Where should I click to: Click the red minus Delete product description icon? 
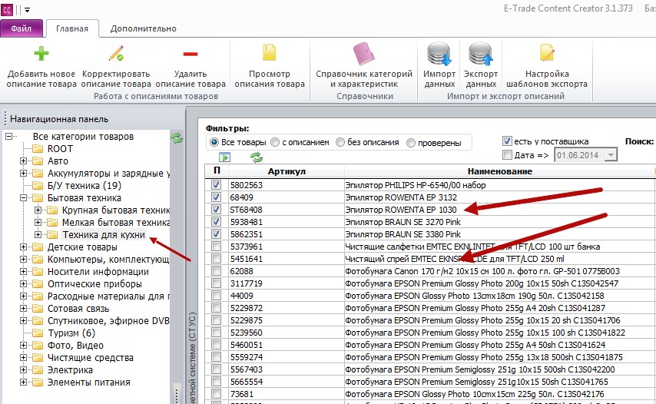[x=191, y=54]
